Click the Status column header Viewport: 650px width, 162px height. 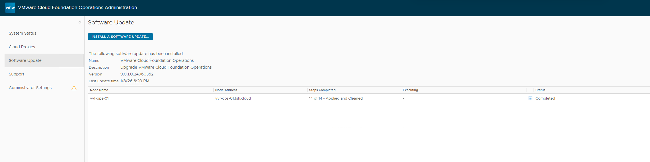pos(540,90)
